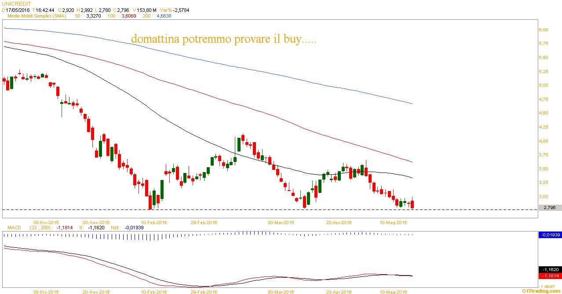
Task: Click the current price tag 2,796
Action: [x=549, y=208]
